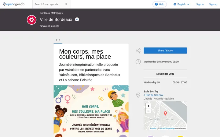Screen dimensions: 220x137
Task: Click 'Gironde Nouvelle-Aquitaine' region text
Action: [x=159, y=99]
